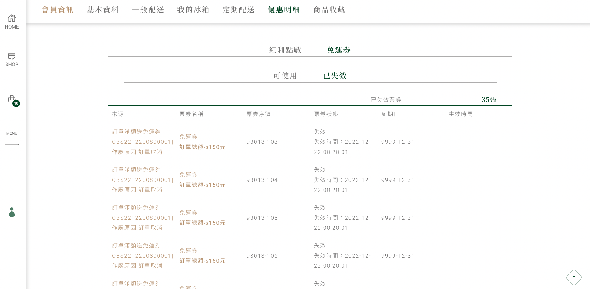Image resolution: width=590 pixels, height=289 pixels.
Task: Switch to 定期配送 tab
Action: click(239, 10)
